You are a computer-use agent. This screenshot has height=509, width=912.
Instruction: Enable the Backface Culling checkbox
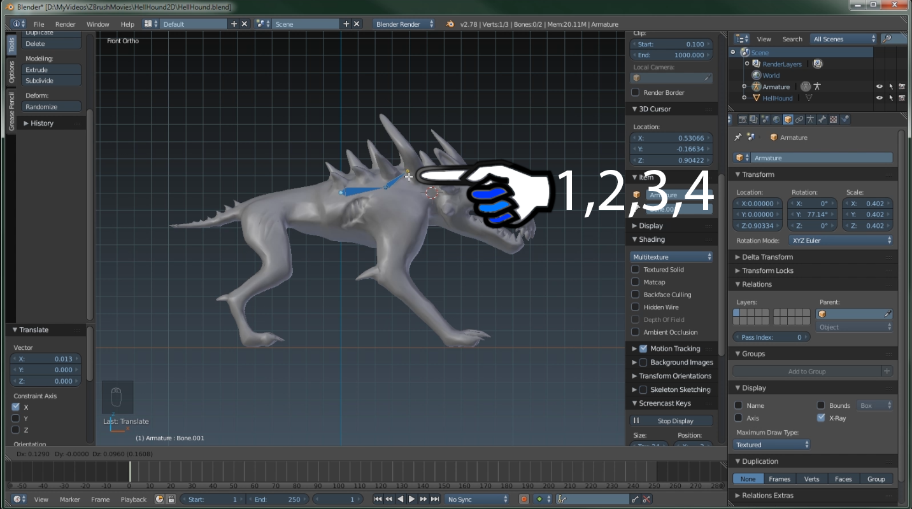pos(635,295)
